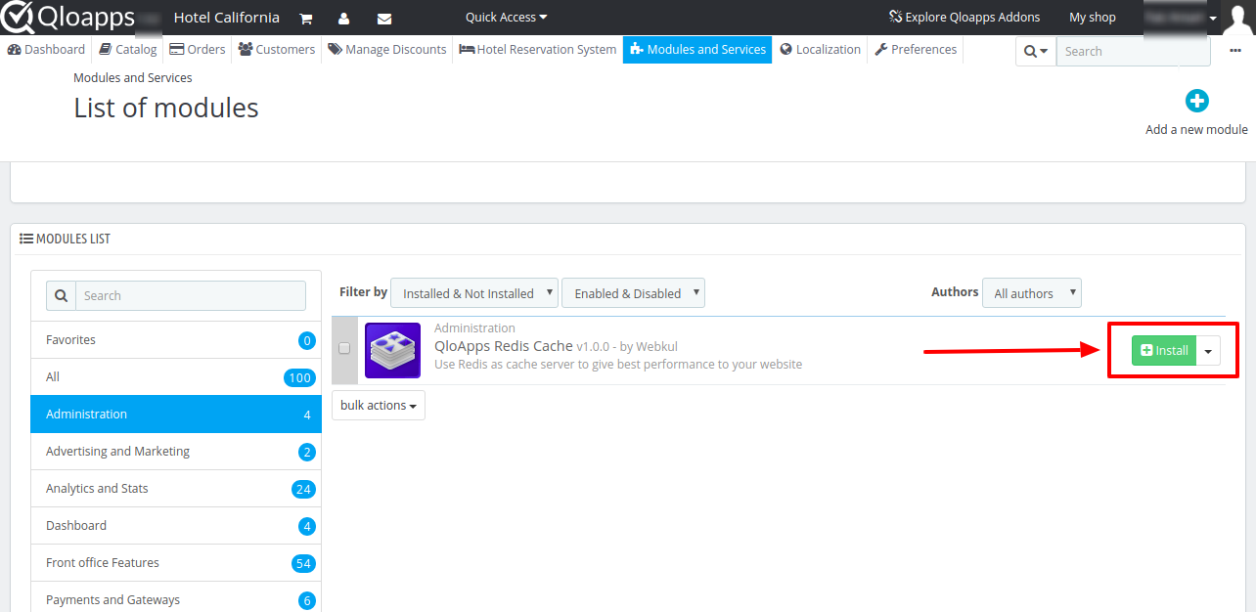The height and width of the screenshot is (612, 1256).
Task: Open the messages envelope icon in top bar
Action: (x=384, y=18)
